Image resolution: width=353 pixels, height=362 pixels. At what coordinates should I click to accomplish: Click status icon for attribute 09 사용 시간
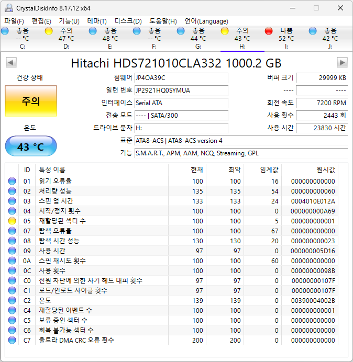[12, 251]
